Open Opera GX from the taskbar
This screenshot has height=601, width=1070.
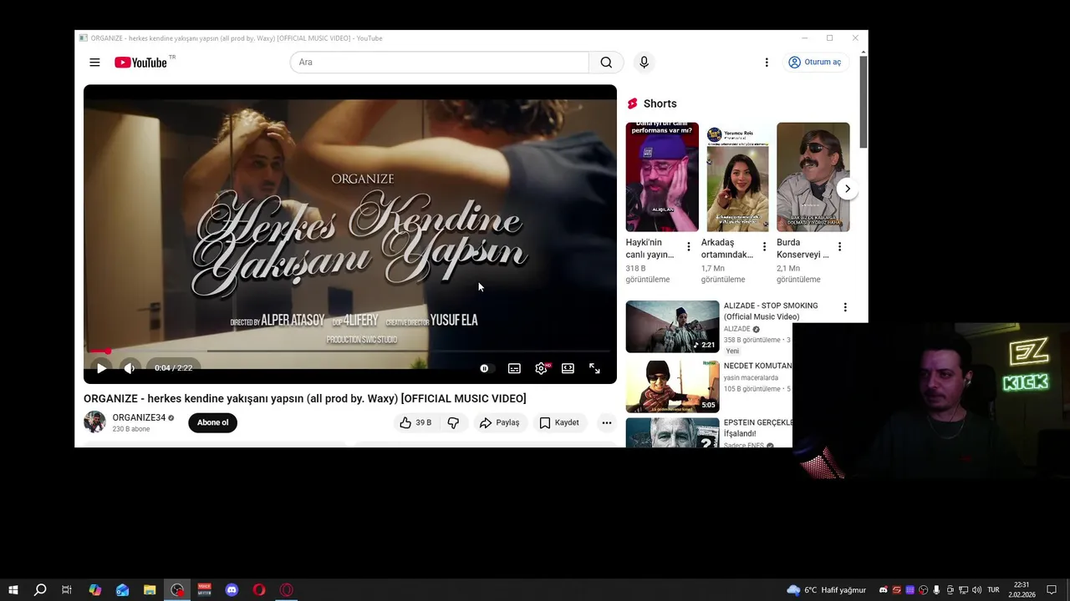tap(287, 590)
